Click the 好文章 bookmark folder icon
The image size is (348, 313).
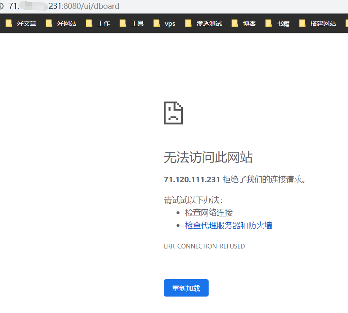pyautogui.click(x=9, y=24)
